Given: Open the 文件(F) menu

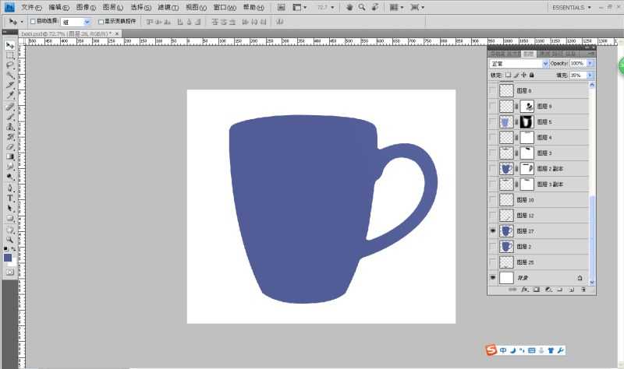Looking at the screenshot, I should coord(31,7).
